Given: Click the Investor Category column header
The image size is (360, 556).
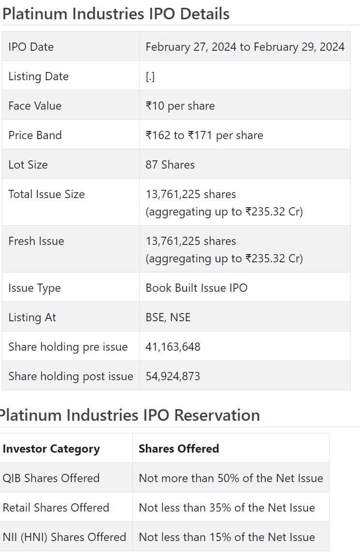Looking at the screenshot, I should (51, 449).
